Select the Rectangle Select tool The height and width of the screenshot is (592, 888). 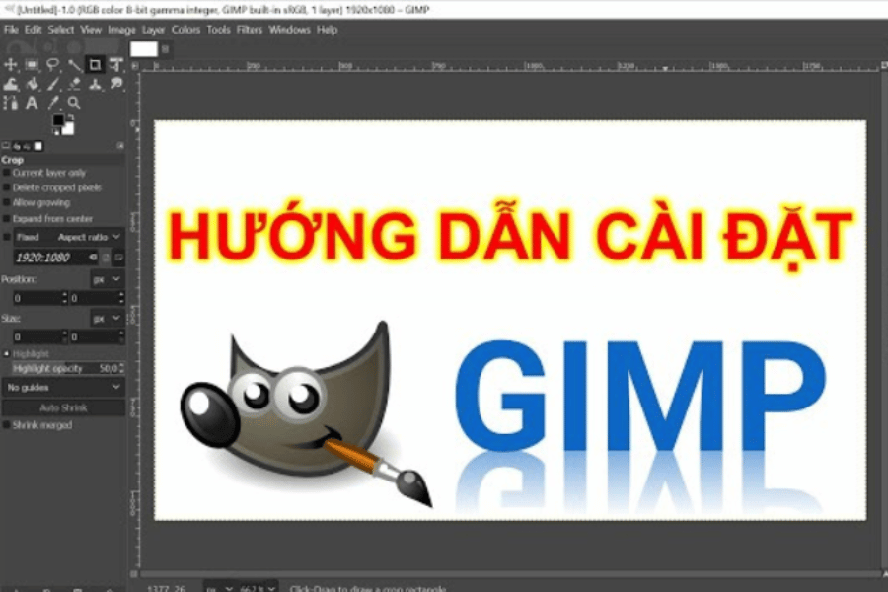(x=32, y=65)
